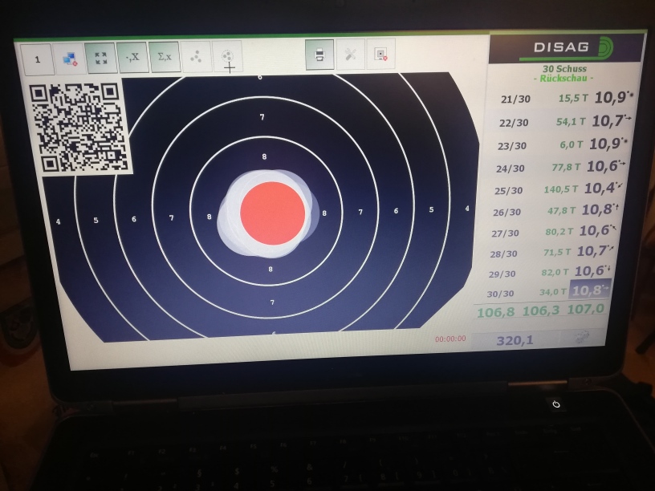Click the red bullseye center of target
This screenshot has height=491, width=655.
tap(273, 213)
